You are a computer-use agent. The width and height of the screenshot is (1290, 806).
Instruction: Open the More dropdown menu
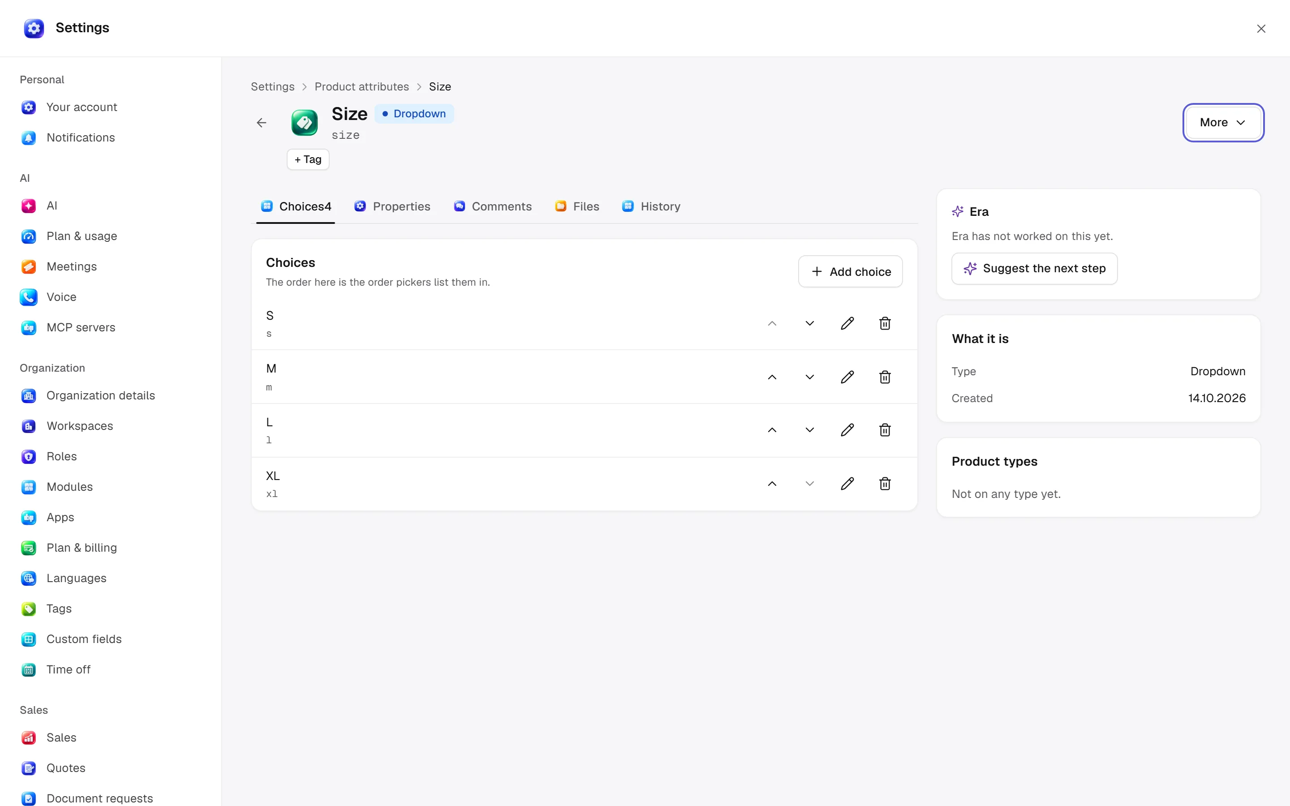pos(1223,123)
